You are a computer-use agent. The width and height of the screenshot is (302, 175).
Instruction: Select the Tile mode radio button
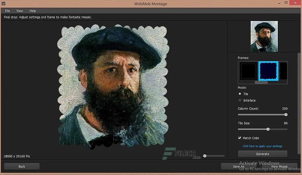point(240,94)
